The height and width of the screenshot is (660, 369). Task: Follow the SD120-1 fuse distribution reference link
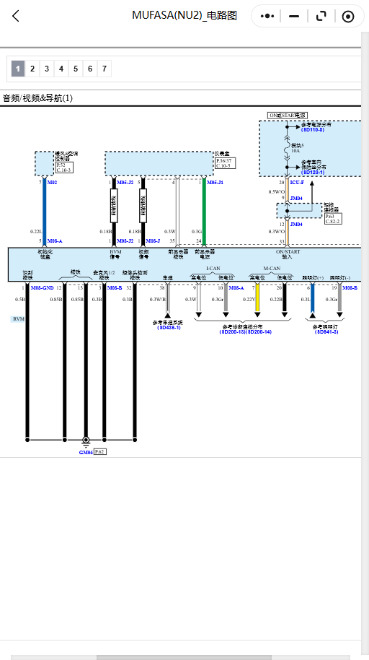pyautogui.click(x=313, y=172)
